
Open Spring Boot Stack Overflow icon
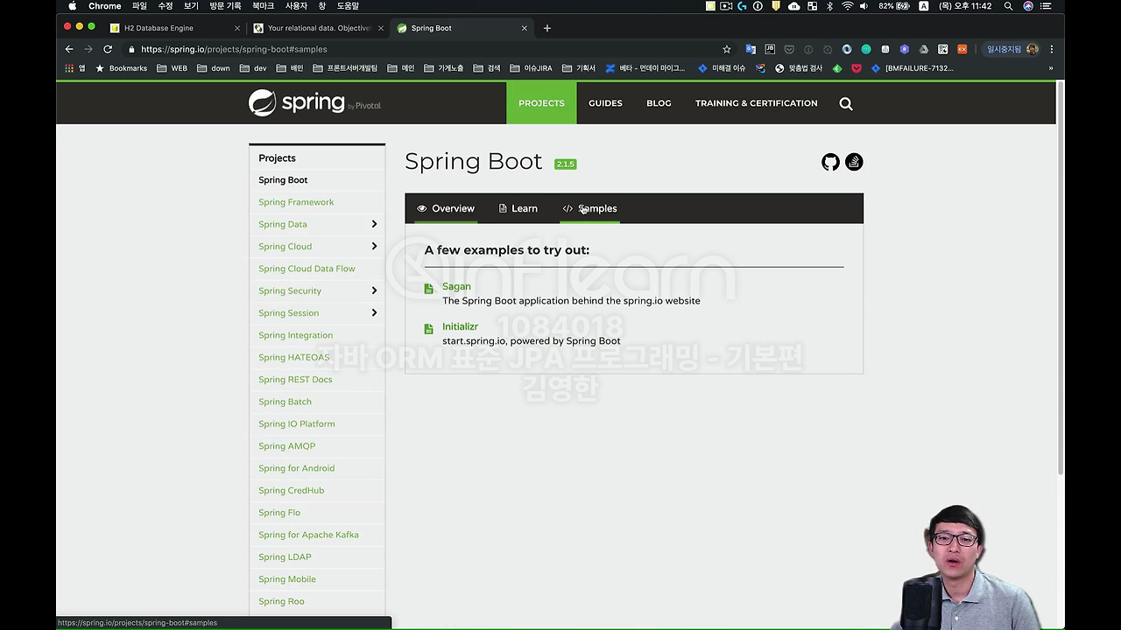[854, 162]
